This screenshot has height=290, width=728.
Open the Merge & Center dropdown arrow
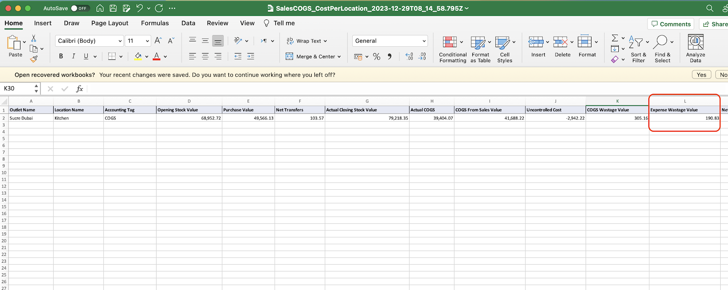click(339, 57)
